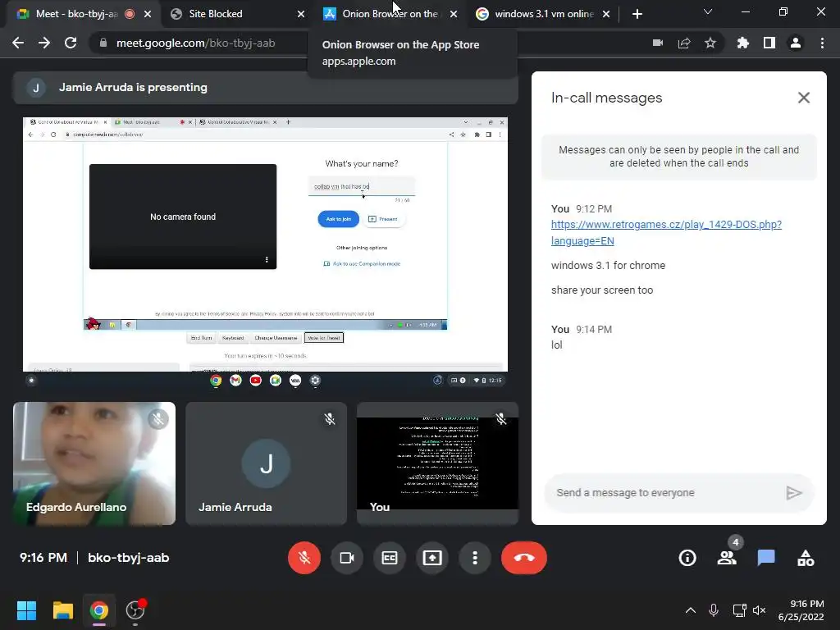Screen dimensions: 840x630
Task: Open the Chrome three-dot menu
Action: coord(822,43)
